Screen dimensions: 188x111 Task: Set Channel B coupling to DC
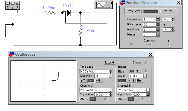click(x=131, y=99)
